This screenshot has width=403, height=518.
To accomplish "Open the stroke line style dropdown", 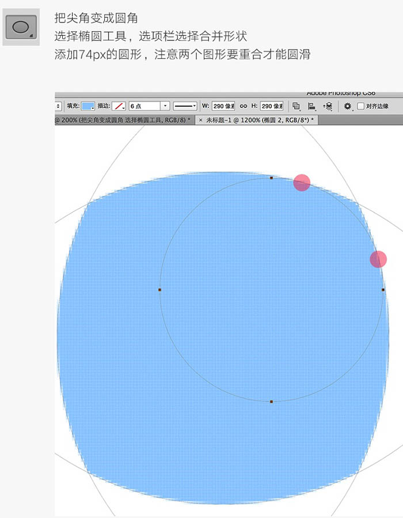I will pos(185,106).
